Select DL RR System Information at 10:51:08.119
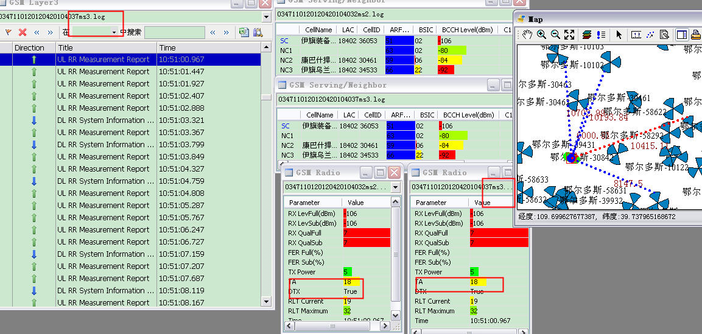Image resolution: width=702 pixels, height=334 pixels. [x=130, y=291]
